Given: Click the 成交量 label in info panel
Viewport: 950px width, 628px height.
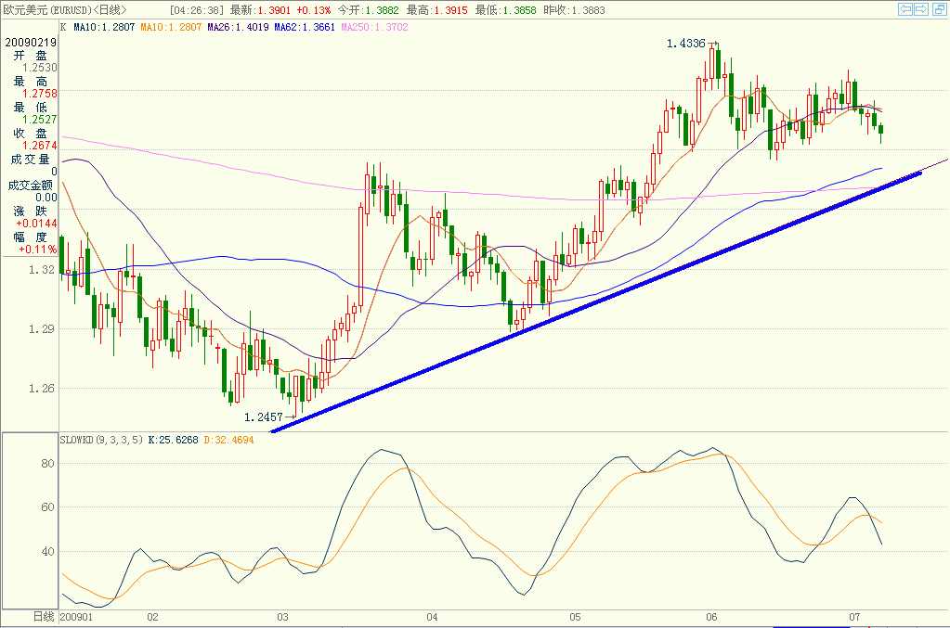Looking at the screenshot, I should tap(31, 160).
